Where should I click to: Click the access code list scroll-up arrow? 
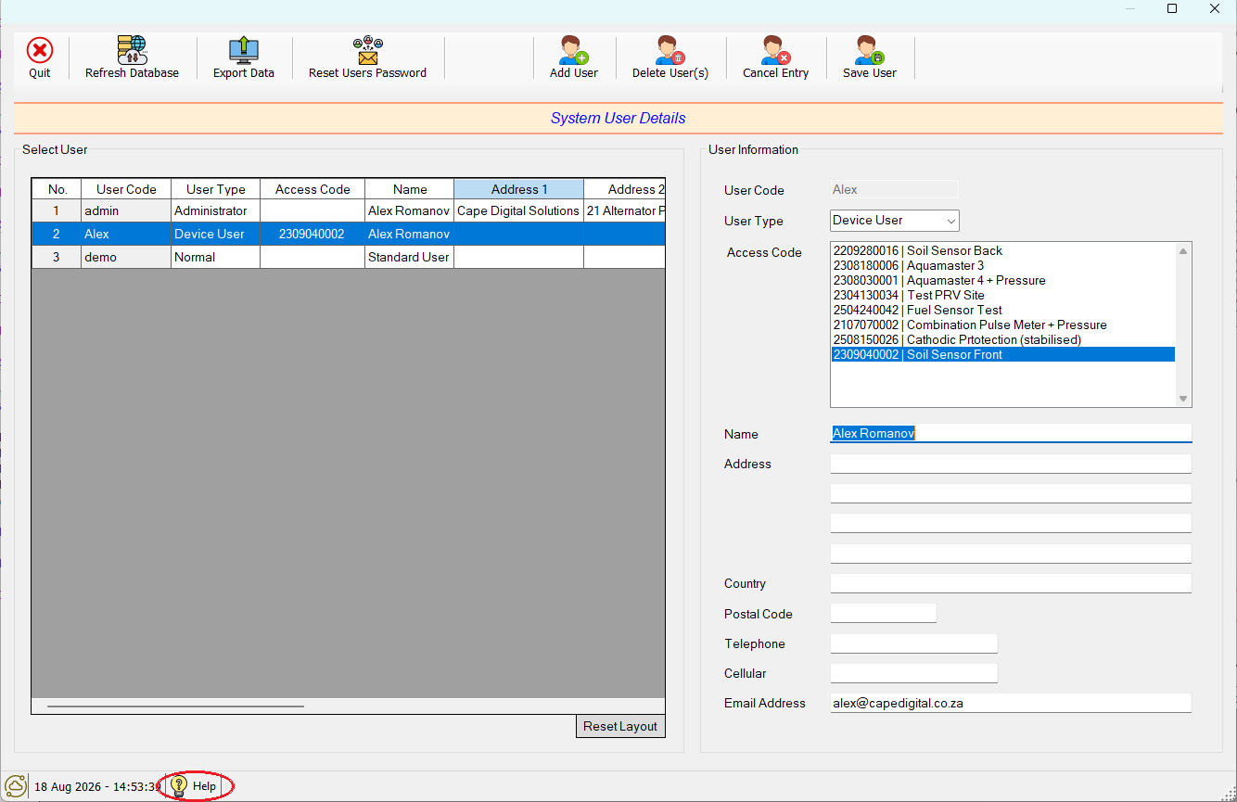(x=1183, y=251)
